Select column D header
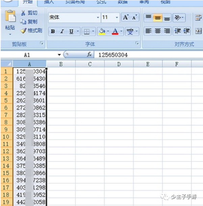203x206 pixels. pyautogui.click(x=119, y=64)
